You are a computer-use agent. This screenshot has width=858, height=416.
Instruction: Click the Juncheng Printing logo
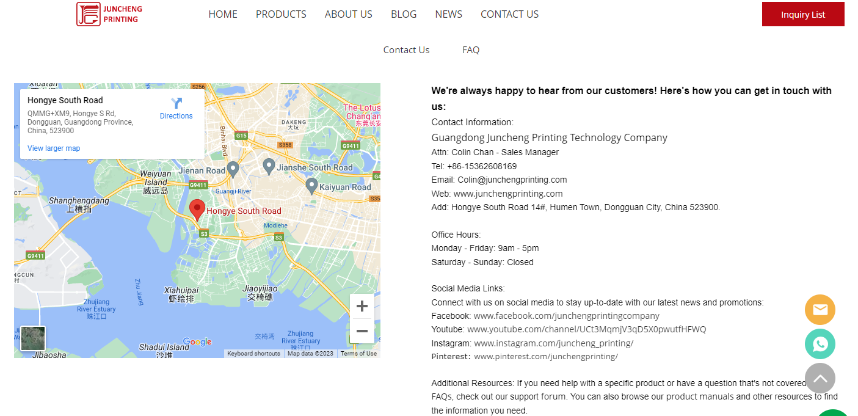coord(110,14)
